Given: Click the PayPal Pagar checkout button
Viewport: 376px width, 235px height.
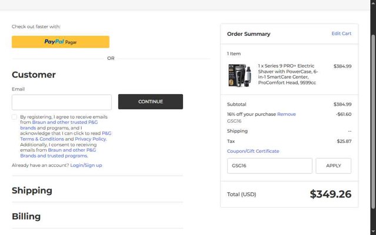Looking at the screenshot, I should tap(61, 42).
